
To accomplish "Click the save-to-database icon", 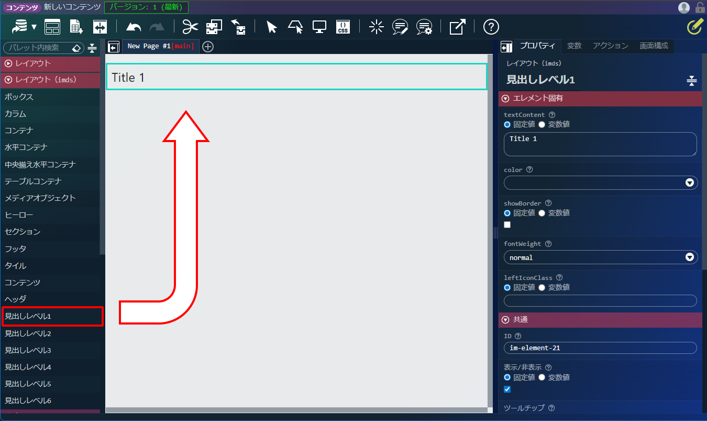I will coord(20,27).
